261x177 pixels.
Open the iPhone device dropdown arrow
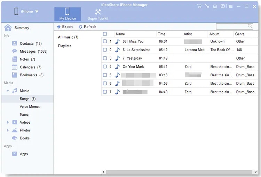37,11
